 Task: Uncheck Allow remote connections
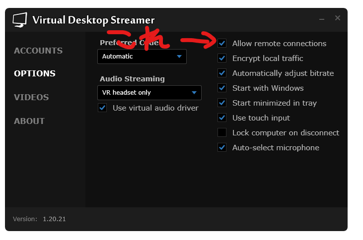pos(222,43)
